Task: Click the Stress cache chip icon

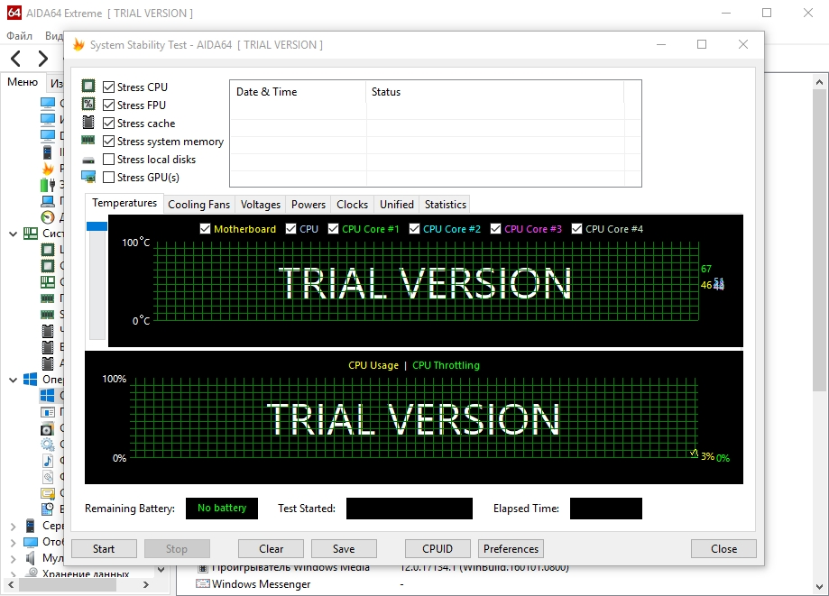Action: (x=88, y=123)
